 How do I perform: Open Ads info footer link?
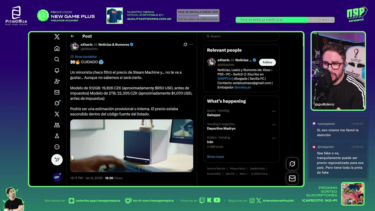[x=230, y=174]
